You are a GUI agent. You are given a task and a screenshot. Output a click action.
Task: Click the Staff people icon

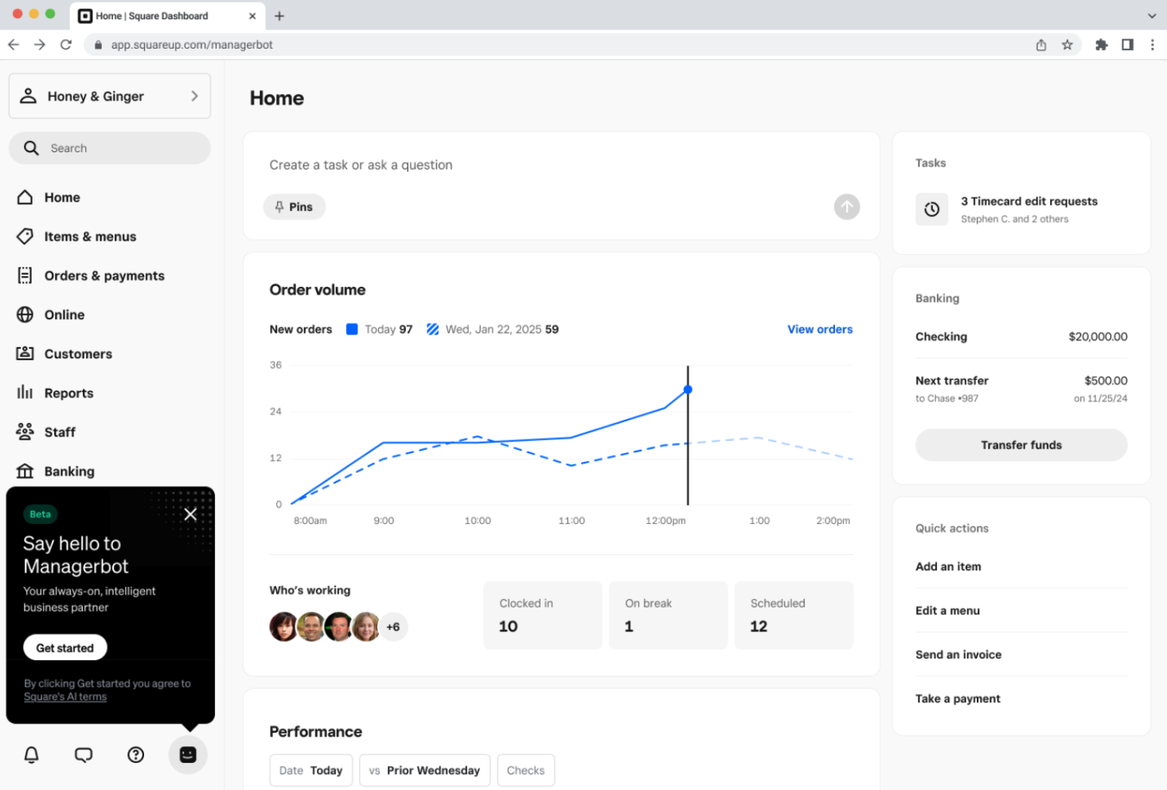25,432
